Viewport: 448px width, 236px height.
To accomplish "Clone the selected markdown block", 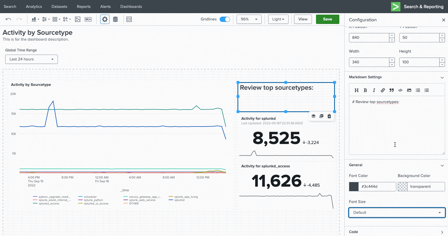I will [321, 116].
